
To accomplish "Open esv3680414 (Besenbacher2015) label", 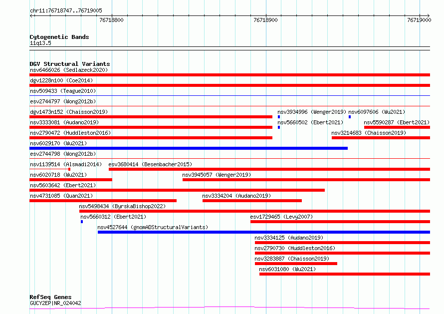I will coord(150,164).
